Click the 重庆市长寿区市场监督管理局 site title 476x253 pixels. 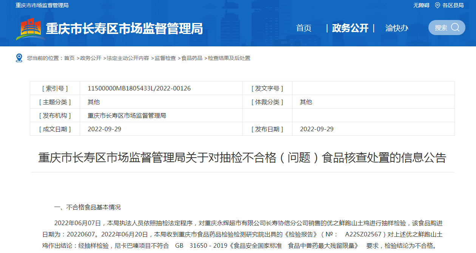(124, 29)
